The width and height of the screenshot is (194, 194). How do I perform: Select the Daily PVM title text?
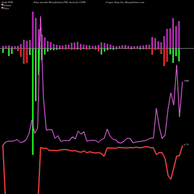pyautogui.click(x=7, y=2)
